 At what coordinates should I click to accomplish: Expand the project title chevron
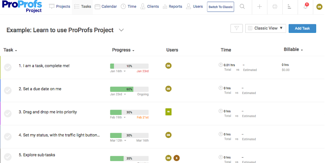[121, 30]
